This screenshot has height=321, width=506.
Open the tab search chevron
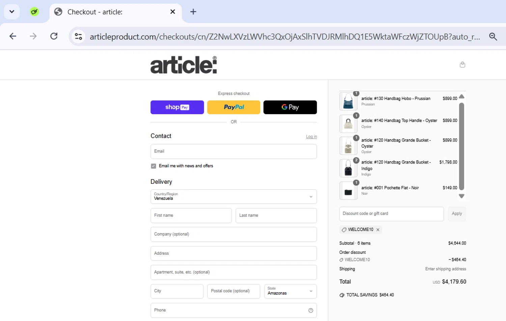[x=12, y=12]
